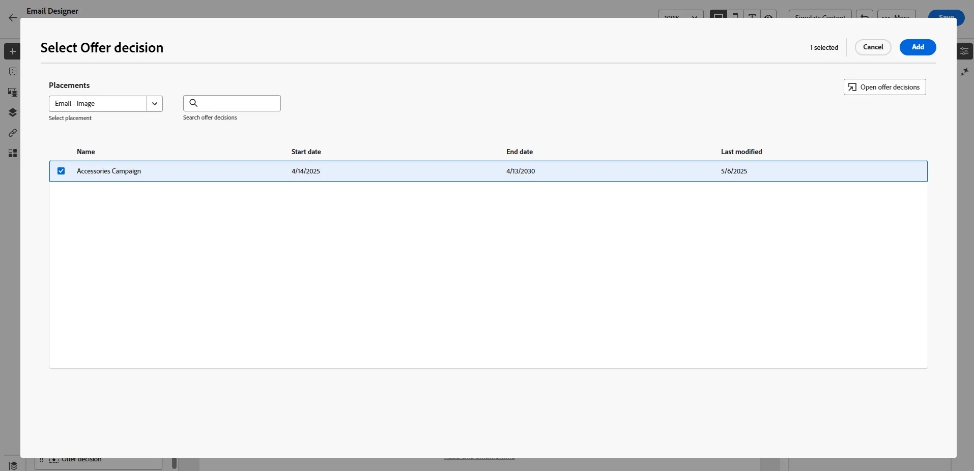Click the 4/14/2025 start date cell
Viewport: 974px width, 471px height.
coord(306,171)
